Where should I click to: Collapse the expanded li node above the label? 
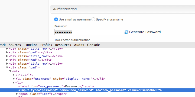[14, 82]
